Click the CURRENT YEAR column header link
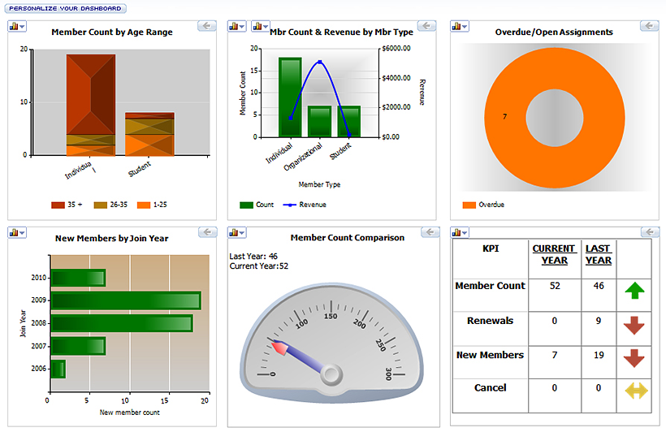Image resolution: width=666 pixels, height=432 pixels. [554, 254]
